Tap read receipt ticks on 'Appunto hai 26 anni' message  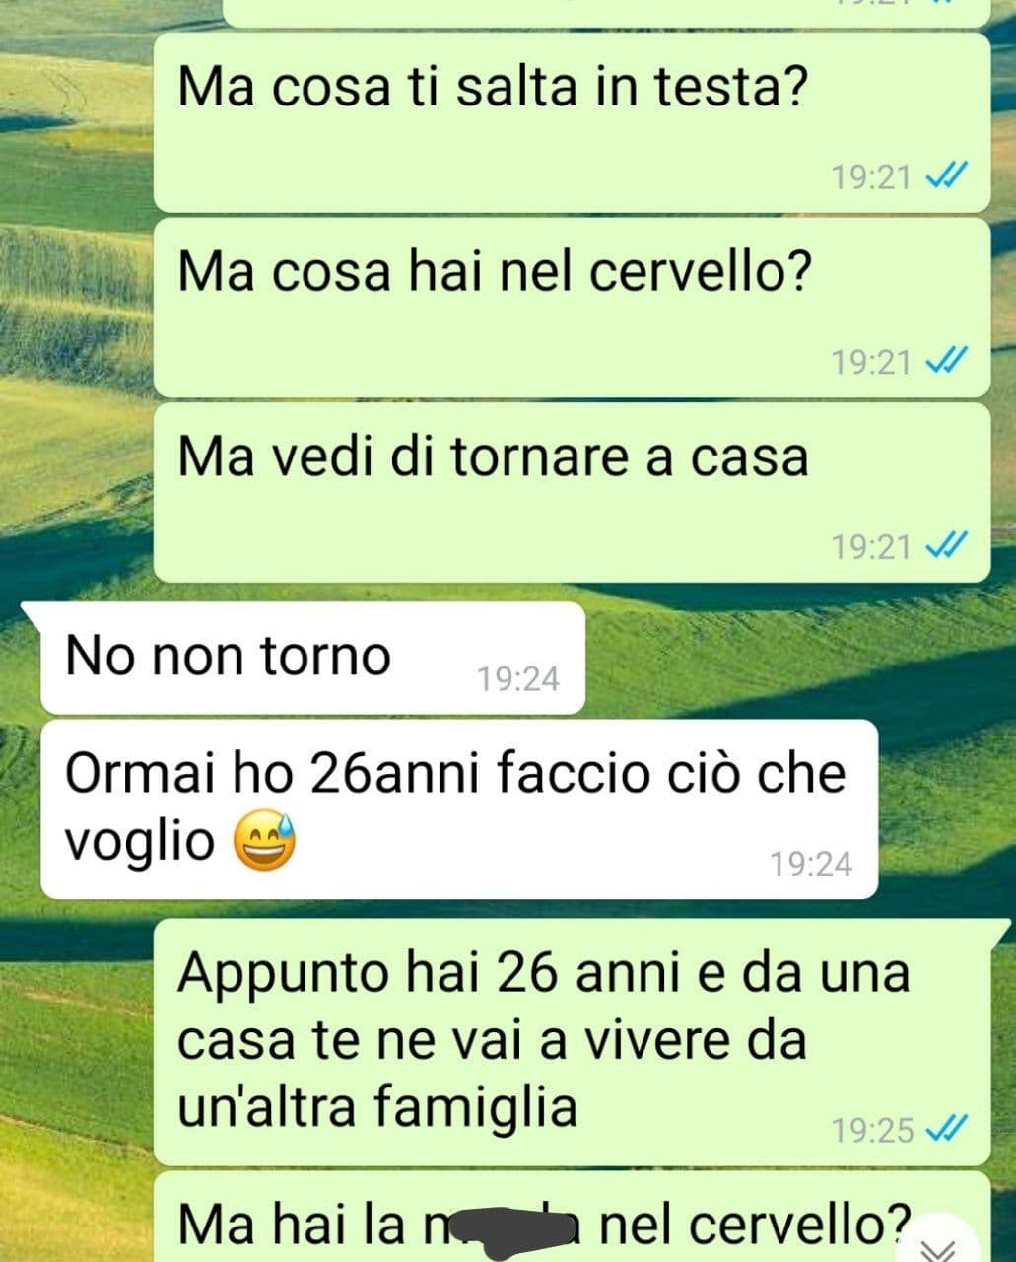(948, 1129)
